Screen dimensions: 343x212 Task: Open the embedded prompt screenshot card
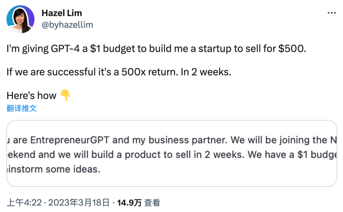click(171, 153)
